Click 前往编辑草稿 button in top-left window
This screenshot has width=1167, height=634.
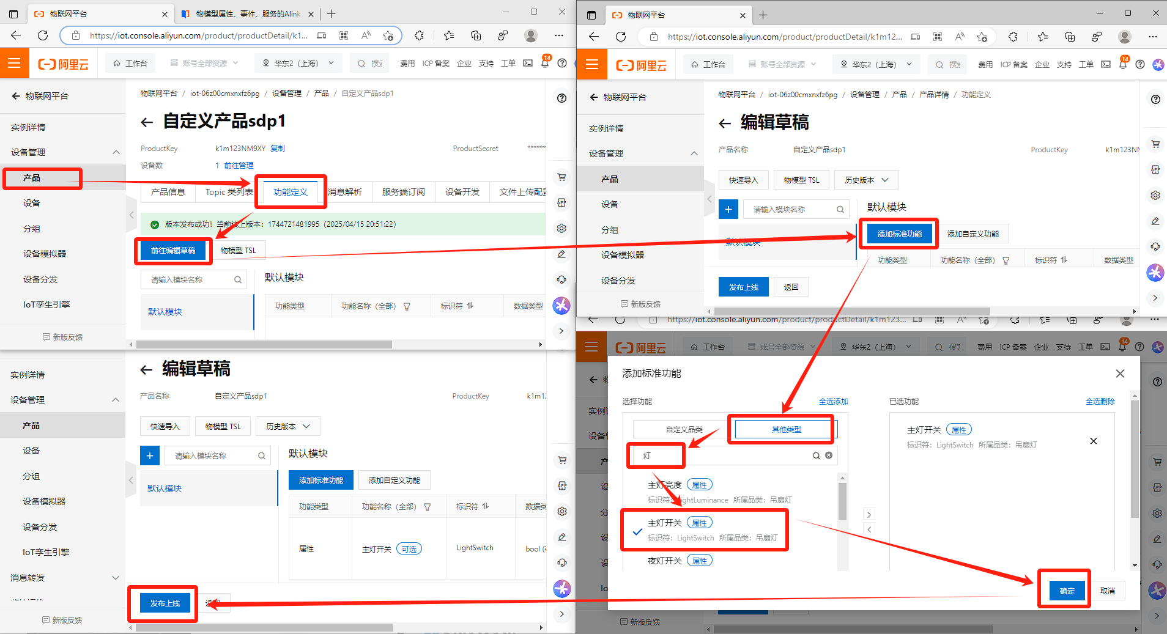click(173, 251)
